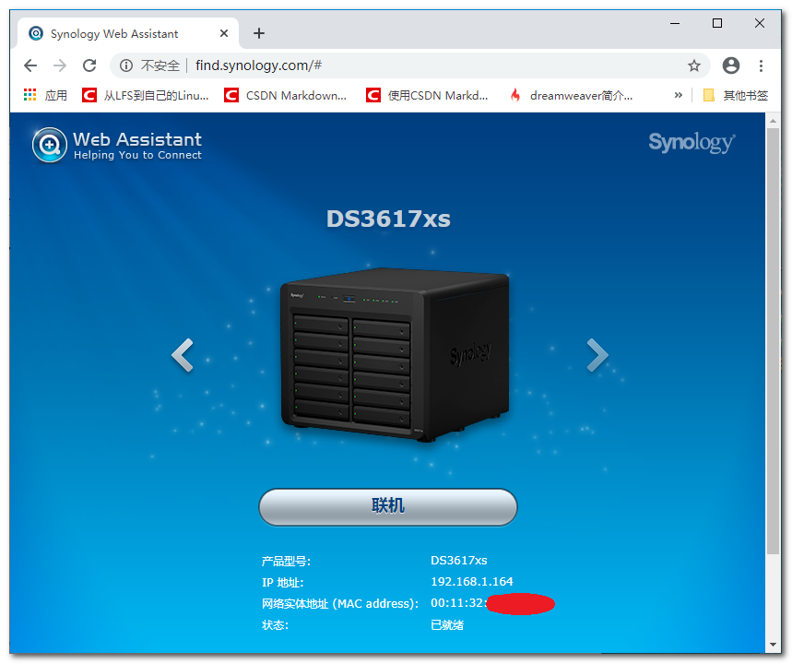Click the MAC address value 00:11:32

(x=457, y=603)
